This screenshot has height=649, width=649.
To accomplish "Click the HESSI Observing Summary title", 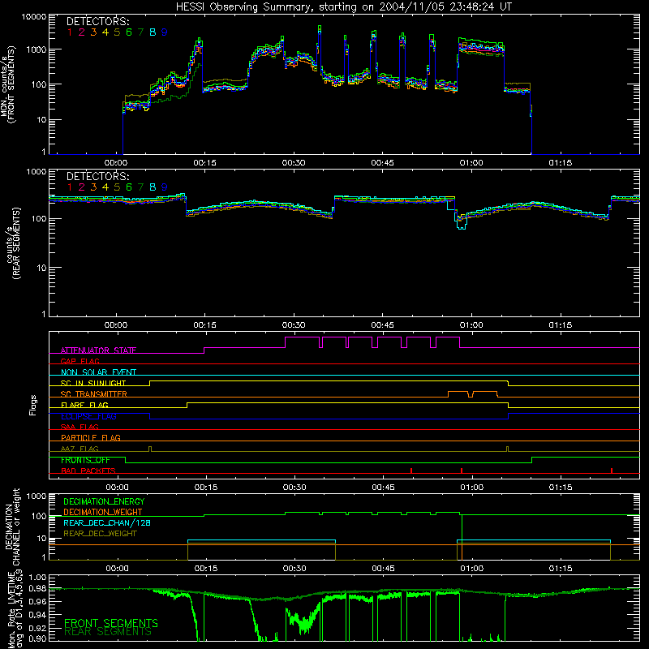I will tap(343, 6).
